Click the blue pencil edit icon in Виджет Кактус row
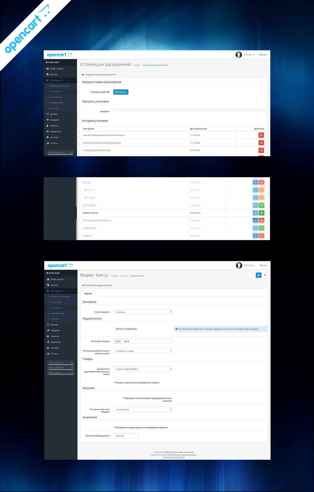 255,213
